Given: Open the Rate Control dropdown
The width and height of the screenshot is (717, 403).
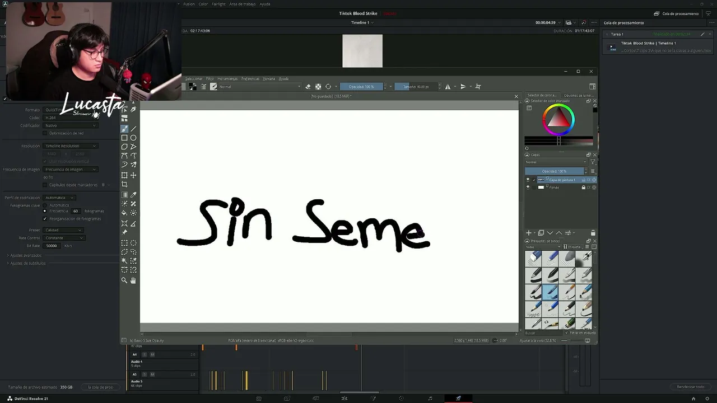Looking at the screenshot, I should point(64,238).
